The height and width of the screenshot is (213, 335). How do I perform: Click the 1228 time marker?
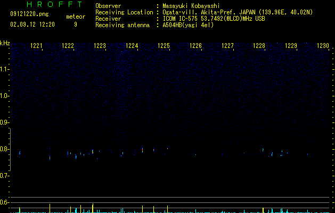(x=259, y=46)
